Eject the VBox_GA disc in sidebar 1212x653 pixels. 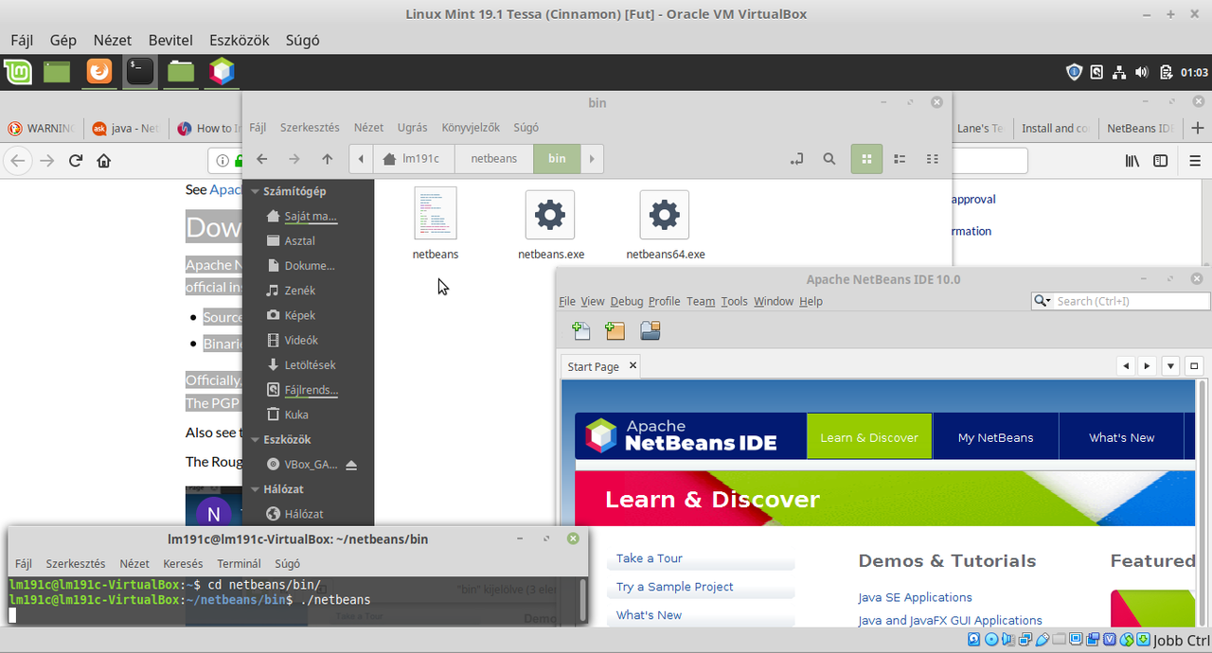(x=352, y=465)
